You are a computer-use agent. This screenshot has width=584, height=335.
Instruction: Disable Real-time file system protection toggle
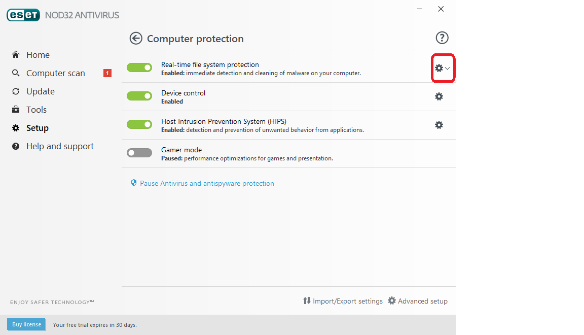point(139,68)
